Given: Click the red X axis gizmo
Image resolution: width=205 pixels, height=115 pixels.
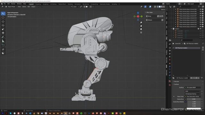Looking at the screenshot, I should click(138, 16).
